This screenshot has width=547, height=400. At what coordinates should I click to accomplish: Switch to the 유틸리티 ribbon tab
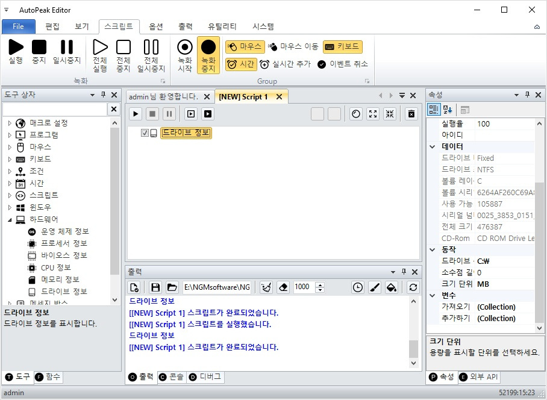(222, 27)
